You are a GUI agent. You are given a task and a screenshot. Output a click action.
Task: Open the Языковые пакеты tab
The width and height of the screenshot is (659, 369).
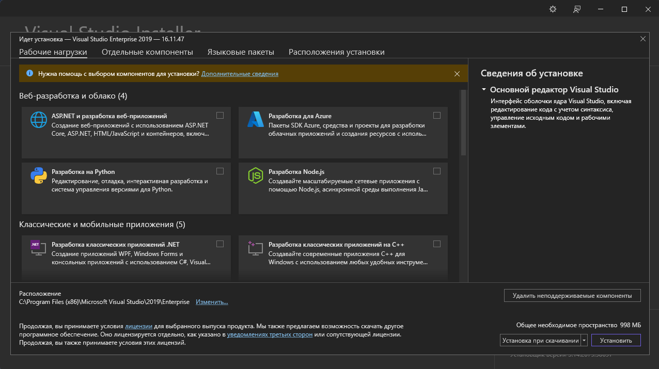(x=241, y=52)
